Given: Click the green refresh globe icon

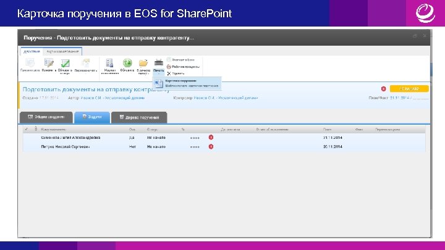Looking at the screenshot, I should tap(127, 62).
